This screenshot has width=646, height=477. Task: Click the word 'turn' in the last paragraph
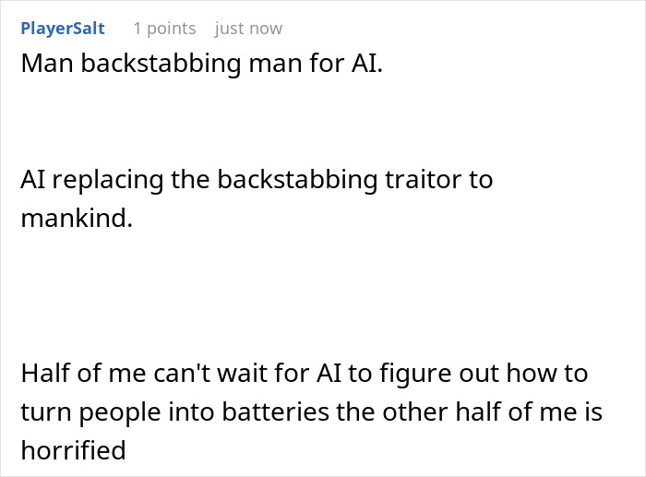coord(42,411)
